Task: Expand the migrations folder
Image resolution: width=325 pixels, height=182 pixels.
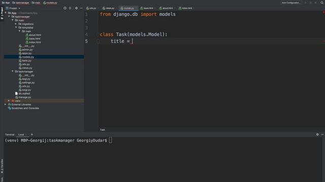Action: (x=16, y=24)
